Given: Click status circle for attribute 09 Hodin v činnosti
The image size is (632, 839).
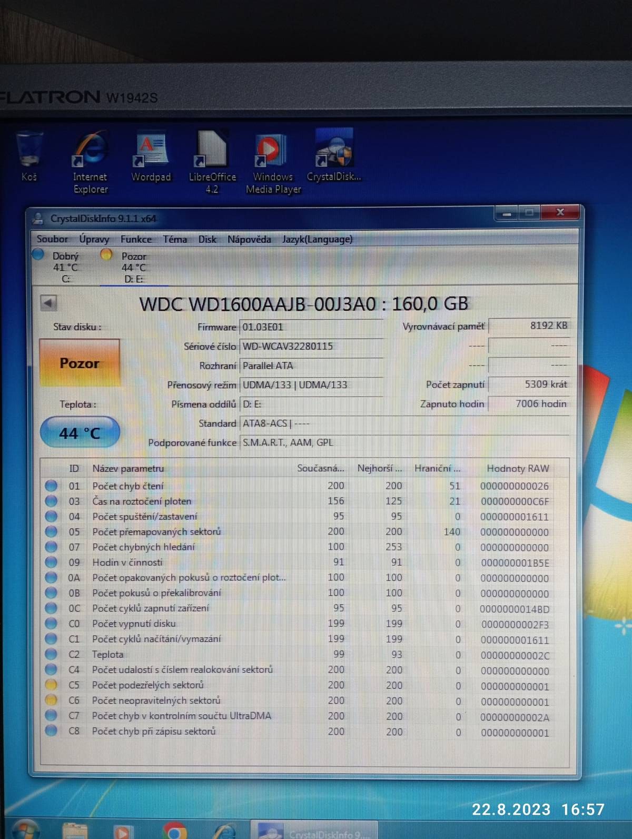Looking at the screenshot, I should (51, 562).
